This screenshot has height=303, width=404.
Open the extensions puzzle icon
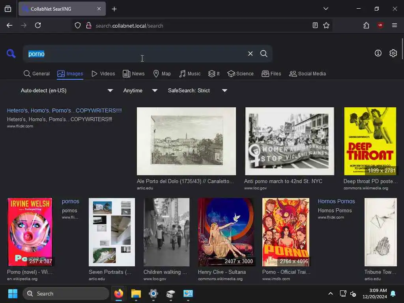coord(366,25)
